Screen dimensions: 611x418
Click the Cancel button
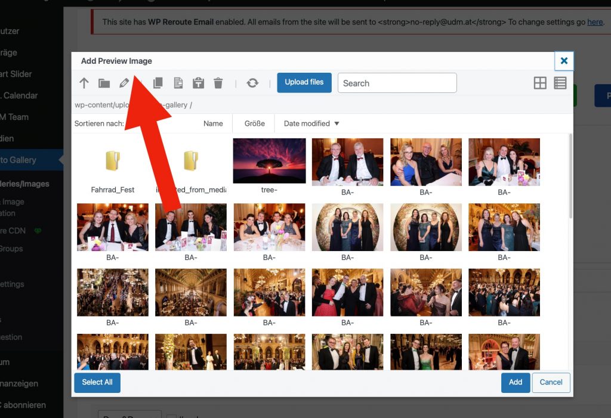click(551, 382)
